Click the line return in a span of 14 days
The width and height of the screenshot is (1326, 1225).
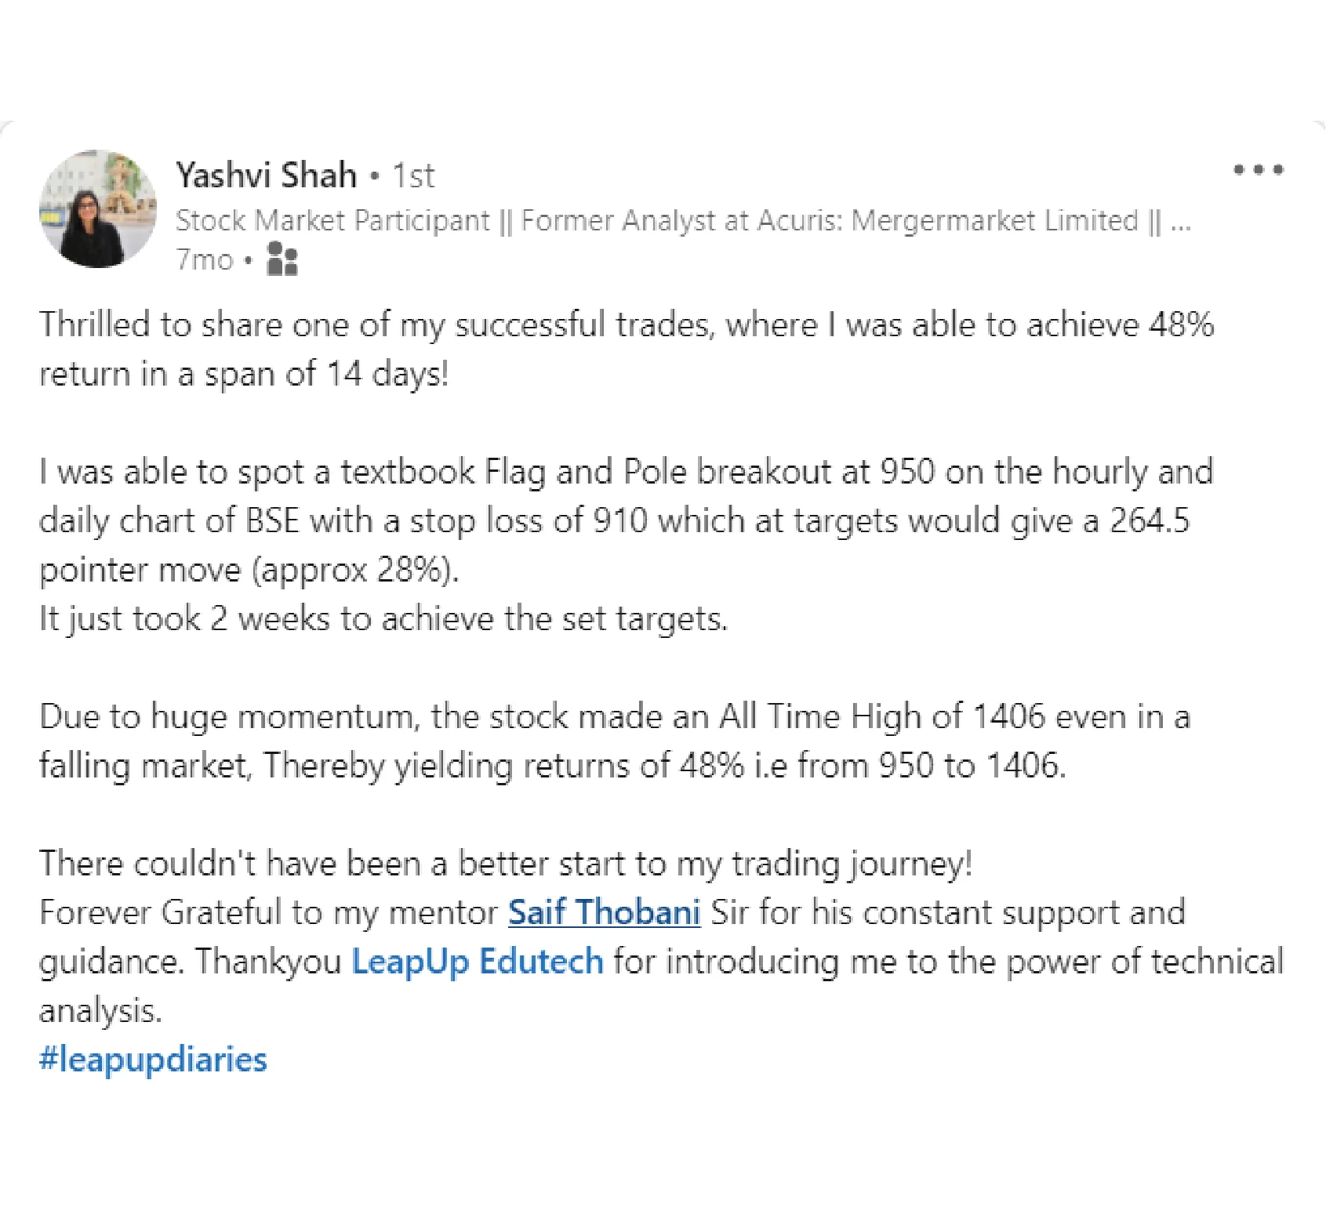pyautogui.click(x=244, y=374)
